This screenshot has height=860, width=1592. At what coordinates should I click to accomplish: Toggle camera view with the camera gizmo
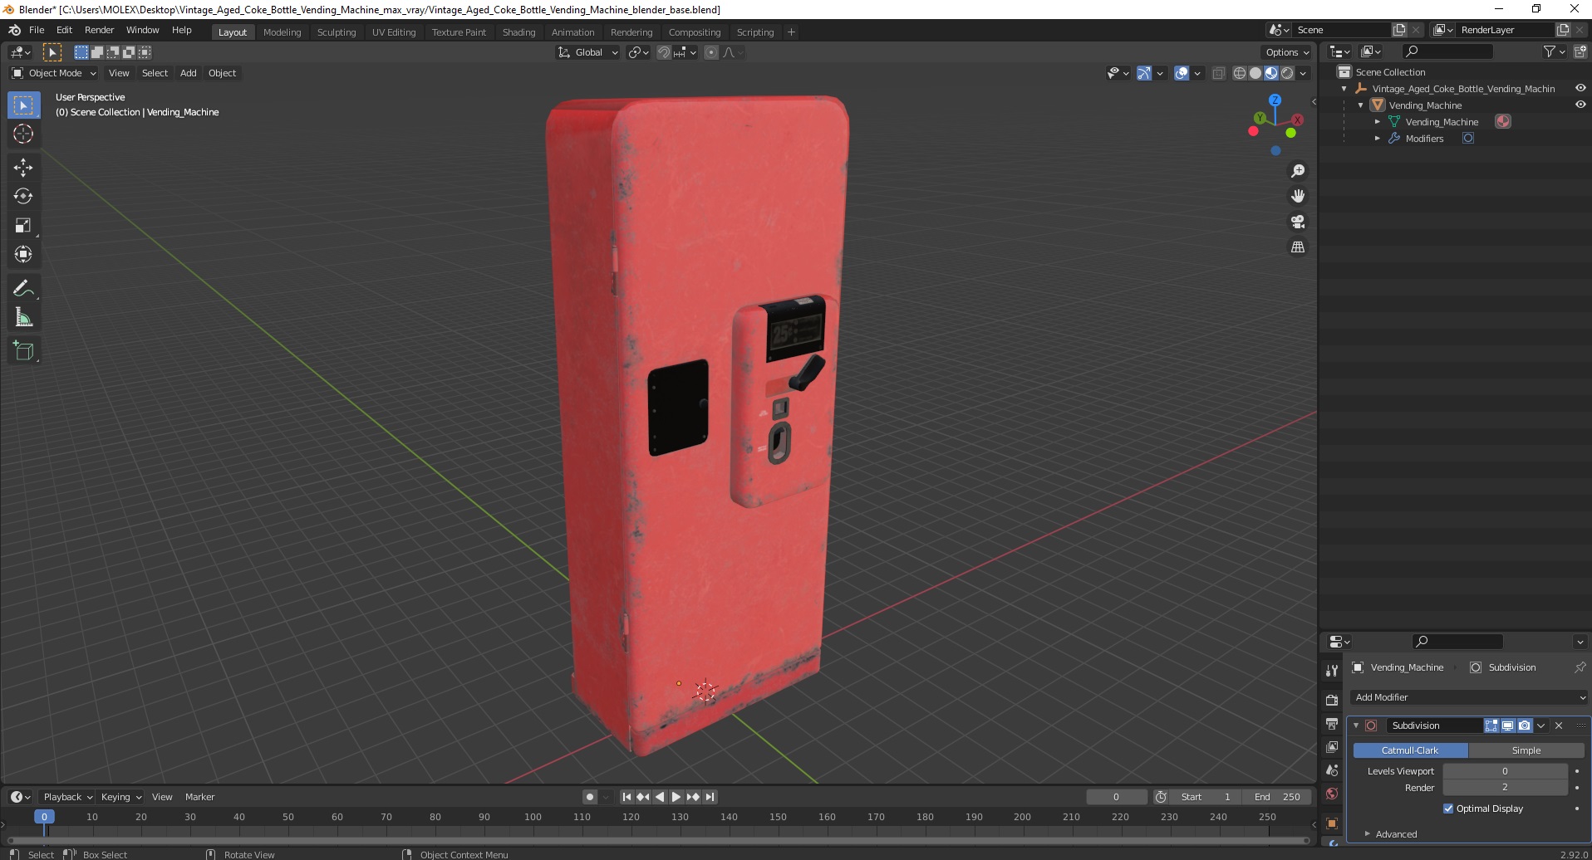(x=1297, y=222)
